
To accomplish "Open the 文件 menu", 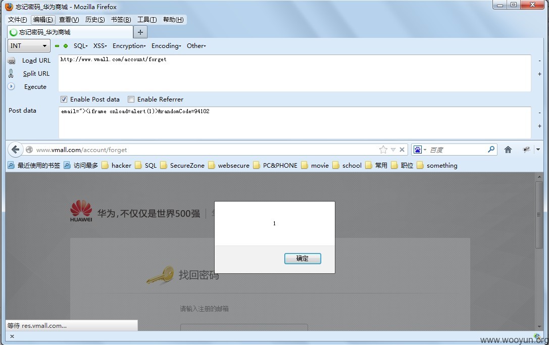I will tap(17, 20).
